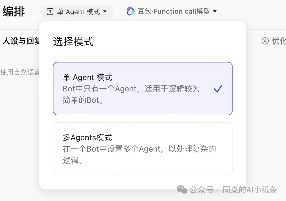This screenshot has width=286, height=201.
Task: Click the 编排 menu heading
Action: (x=13, y=11)
